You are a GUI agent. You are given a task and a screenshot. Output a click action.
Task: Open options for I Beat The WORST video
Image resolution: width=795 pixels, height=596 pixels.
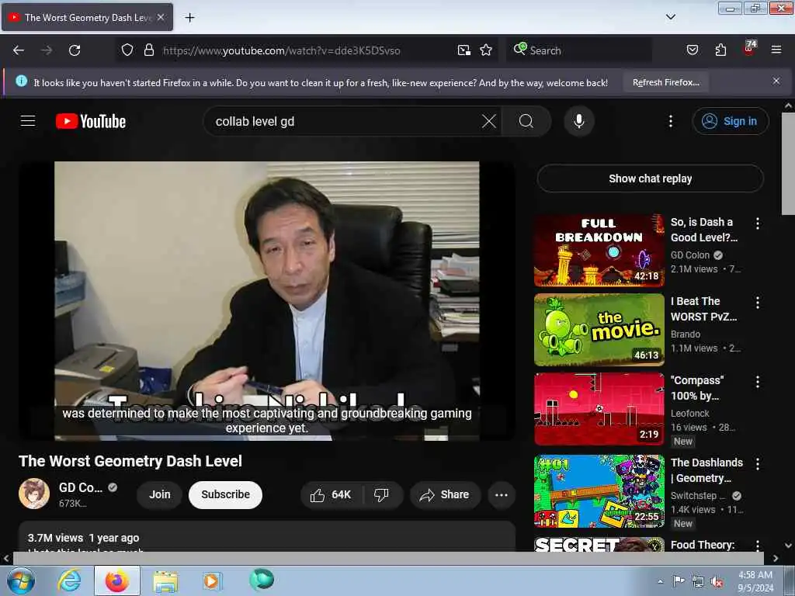tap(758, 303)
